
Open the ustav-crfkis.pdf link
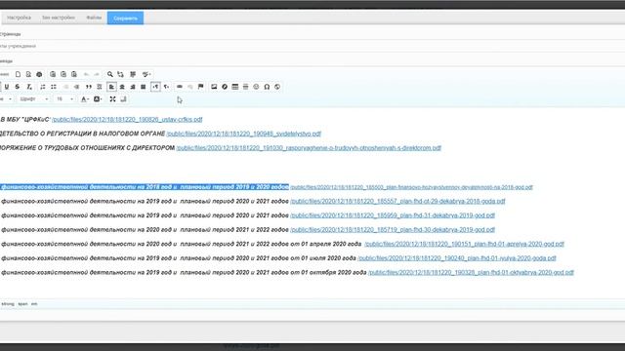[127, 119]
